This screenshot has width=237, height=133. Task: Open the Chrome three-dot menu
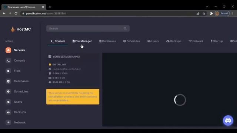pos(233,13)
